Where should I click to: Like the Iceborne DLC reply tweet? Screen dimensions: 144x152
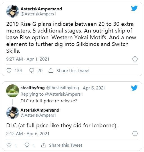(9, 145)
